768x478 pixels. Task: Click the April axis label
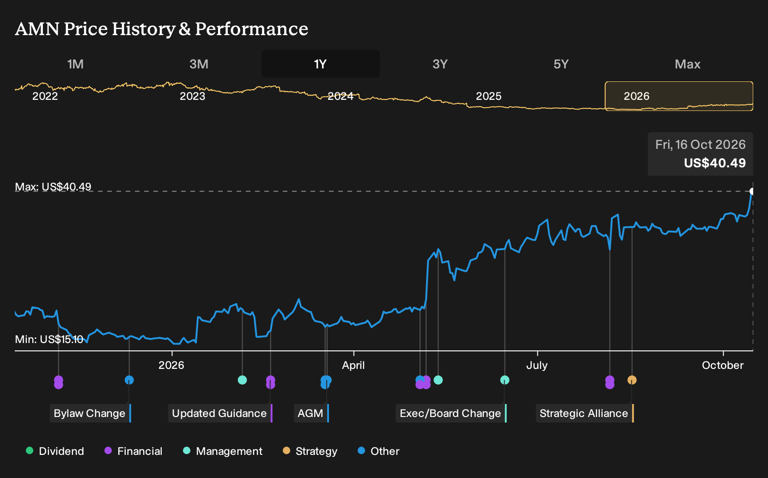tap(354, 365)
